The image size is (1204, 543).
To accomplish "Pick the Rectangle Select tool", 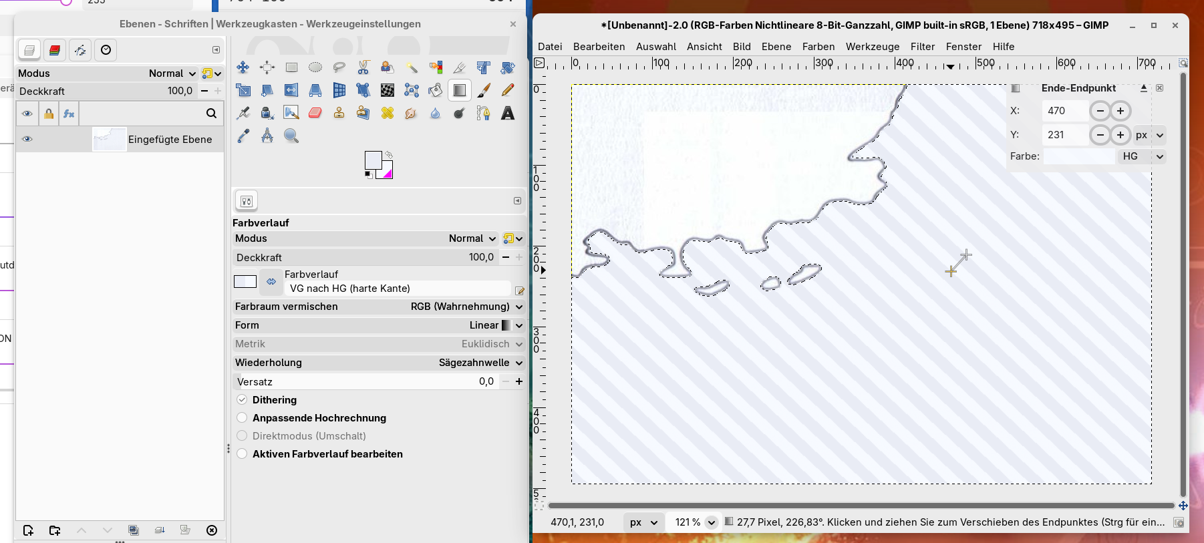I will [x=291, y=67].
